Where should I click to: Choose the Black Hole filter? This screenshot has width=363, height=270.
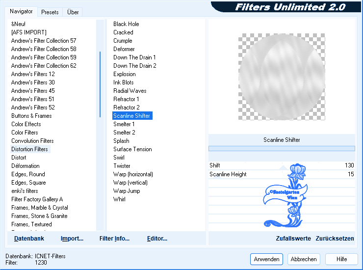[x=126, y=24]
